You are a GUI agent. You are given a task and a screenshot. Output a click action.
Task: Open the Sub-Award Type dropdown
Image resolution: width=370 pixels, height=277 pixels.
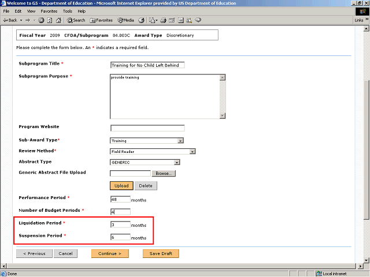147,141
